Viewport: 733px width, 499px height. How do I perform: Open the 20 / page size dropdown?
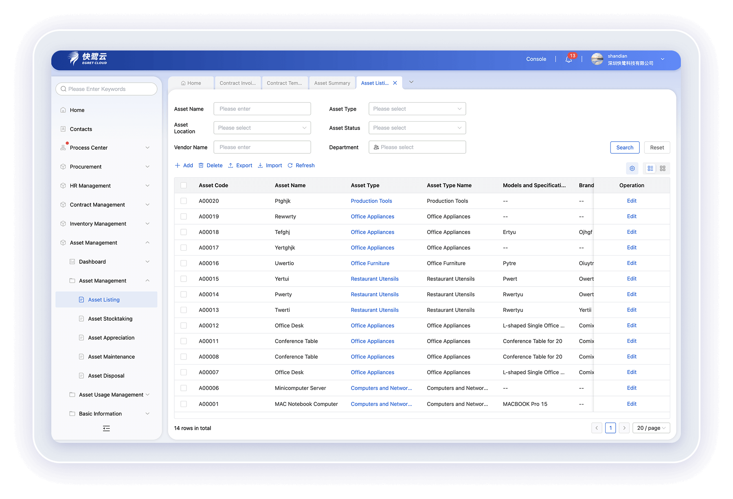[651, 428]
